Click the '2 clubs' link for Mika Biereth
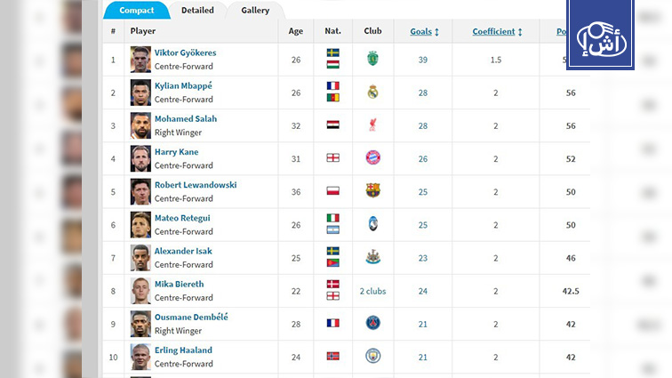 [x=372, y=291]
